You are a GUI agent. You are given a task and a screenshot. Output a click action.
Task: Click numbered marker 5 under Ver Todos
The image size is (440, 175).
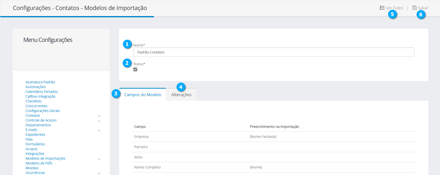click(392, 14)
